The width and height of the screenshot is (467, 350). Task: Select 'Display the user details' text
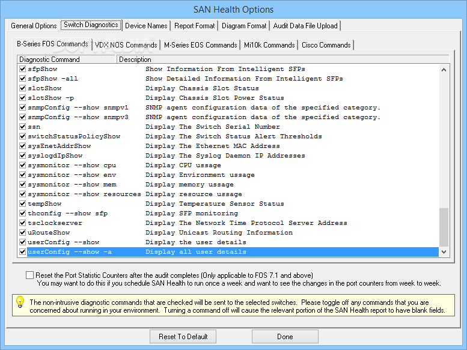196,242
